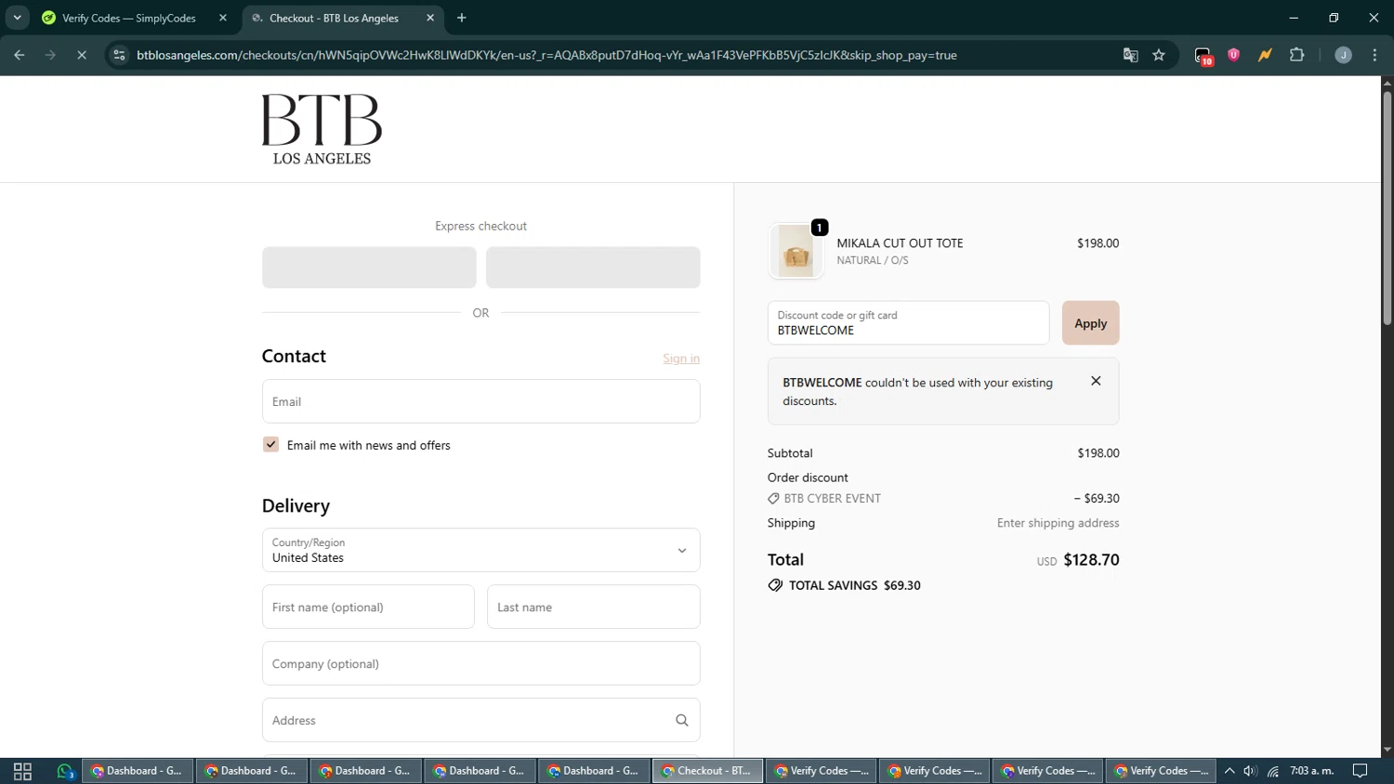Click the page vertical scrollbar thumb

[1387, 207]
